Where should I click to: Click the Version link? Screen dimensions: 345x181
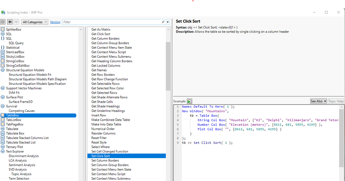55,22
